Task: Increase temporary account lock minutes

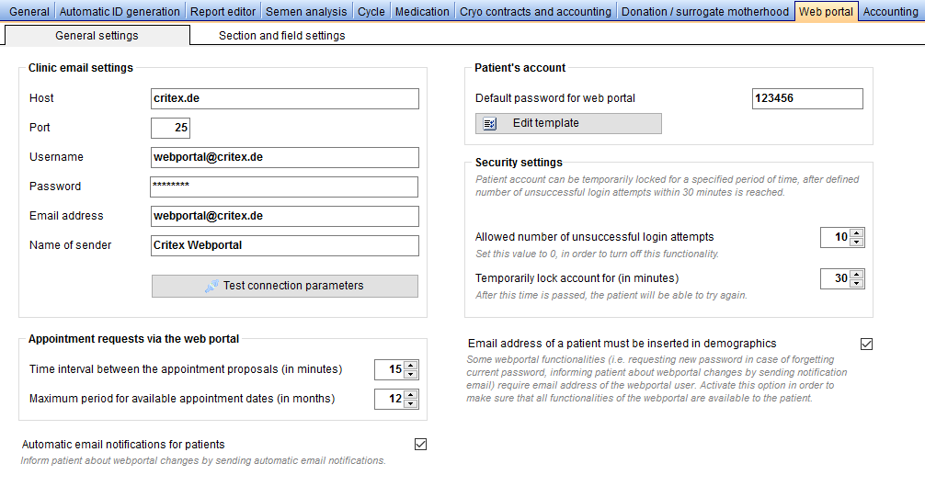Action: coord(857,275)
